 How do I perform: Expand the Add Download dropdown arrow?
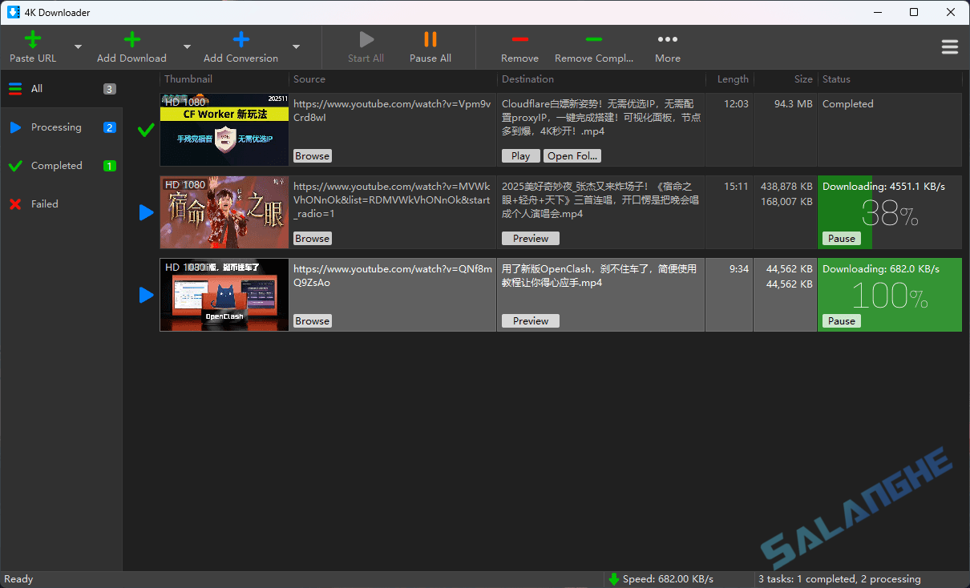click(x=186, y=46)
